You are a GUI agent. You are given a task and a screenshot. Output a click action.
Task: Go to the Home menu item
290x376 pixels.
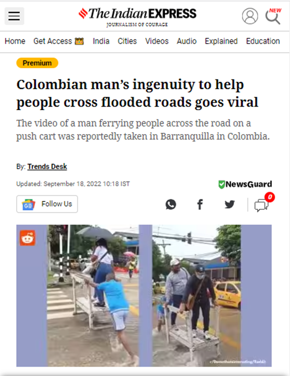(x=15, y=41)
